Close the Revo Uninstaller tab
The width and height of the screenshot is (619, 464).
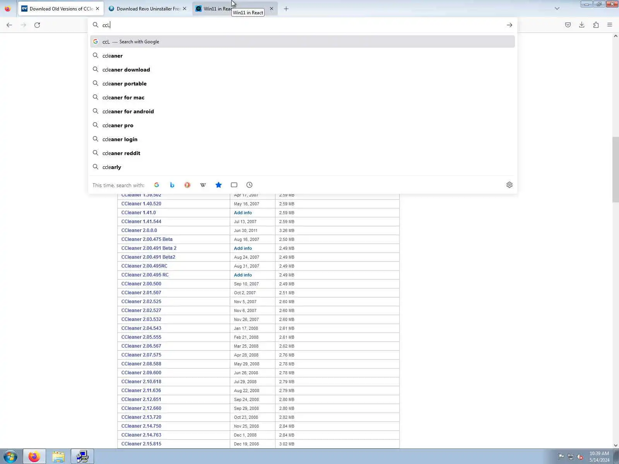pyautogui.click(x=185, y=9)
